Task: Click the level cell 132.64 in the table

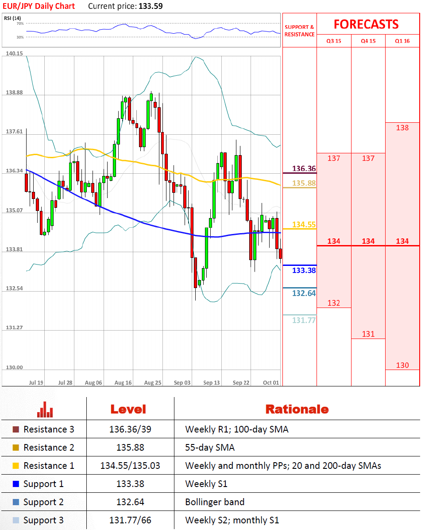Action: (130, 502)
